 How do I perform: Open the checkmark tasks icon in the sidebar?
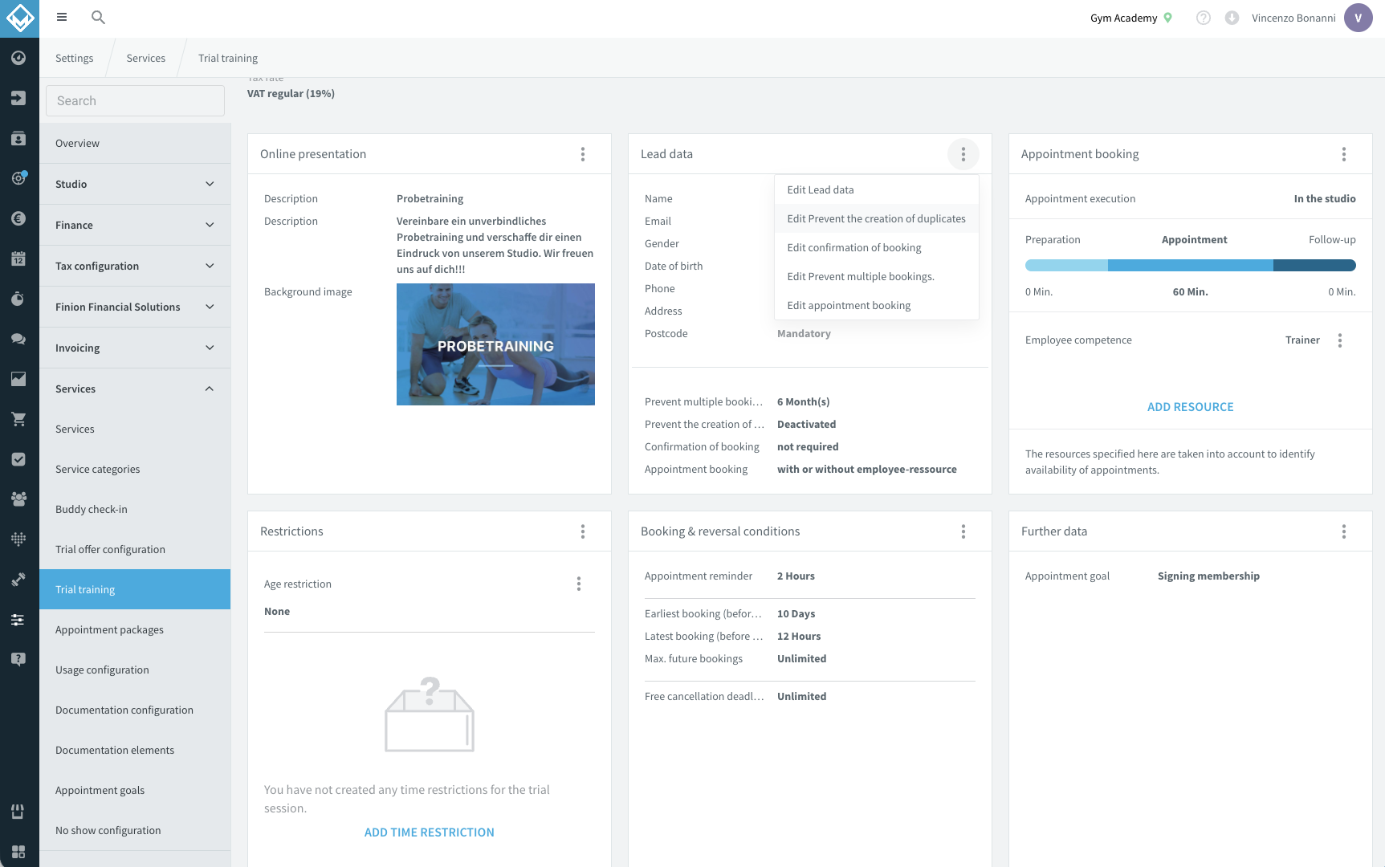tap(18, 459)
